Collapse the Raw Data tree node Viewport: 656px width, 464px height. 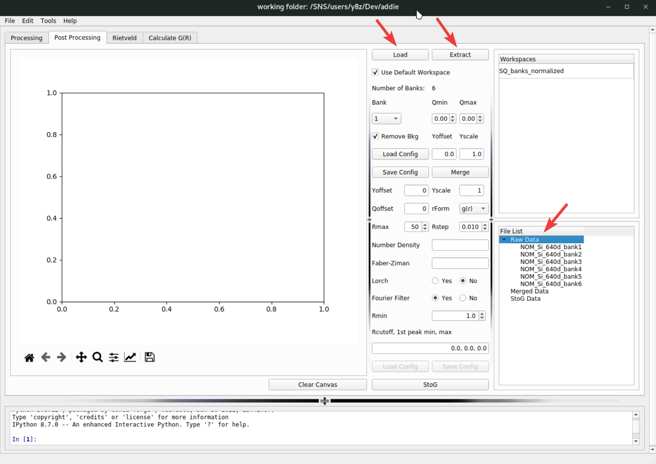pos(504,240)
